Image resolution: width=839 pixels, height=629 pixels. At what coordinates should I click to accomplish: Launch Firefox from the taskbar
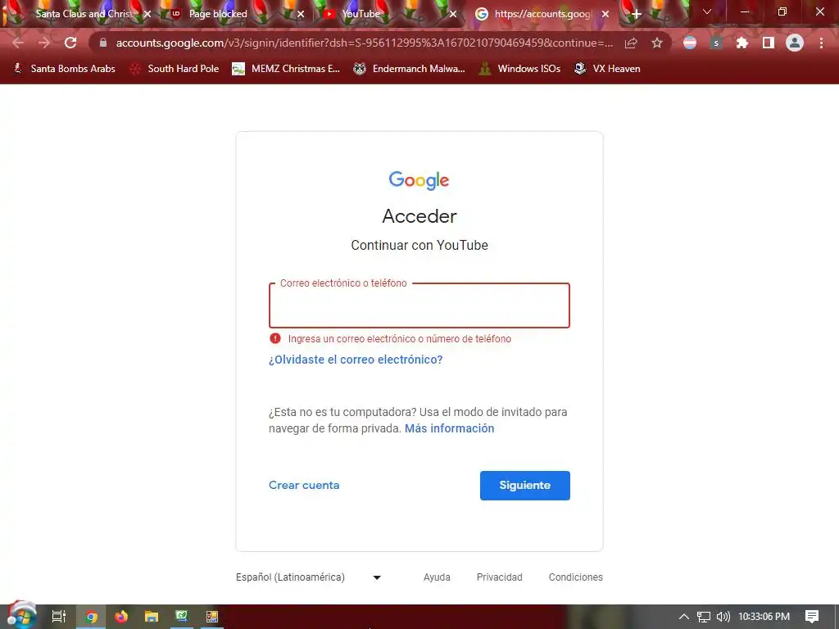(121, 617)
